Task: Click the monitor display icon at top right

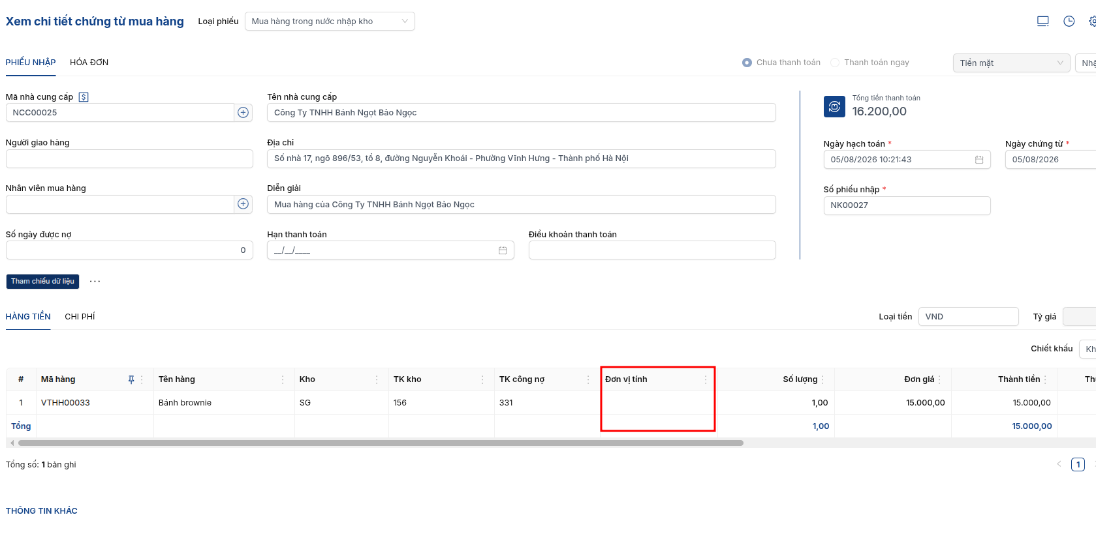Action: tap(1042, 22)
